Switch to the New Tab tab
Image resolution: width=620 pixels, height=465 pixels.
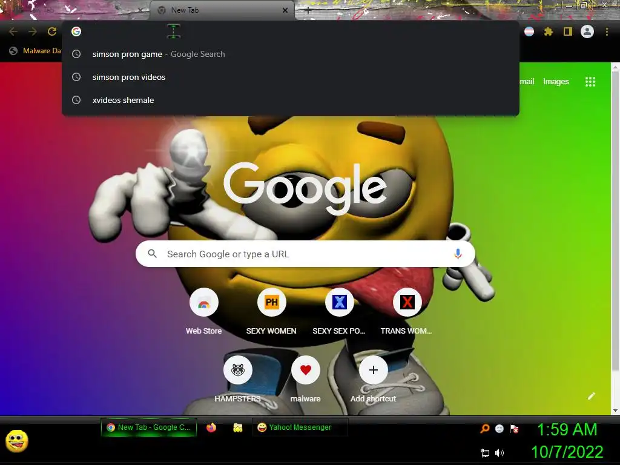222,10
